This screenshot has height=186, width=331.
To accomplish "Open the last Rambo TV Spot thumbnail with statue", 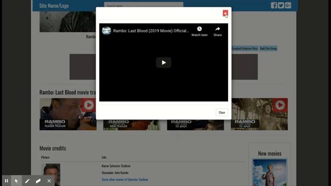I will [x=259, y=114].
